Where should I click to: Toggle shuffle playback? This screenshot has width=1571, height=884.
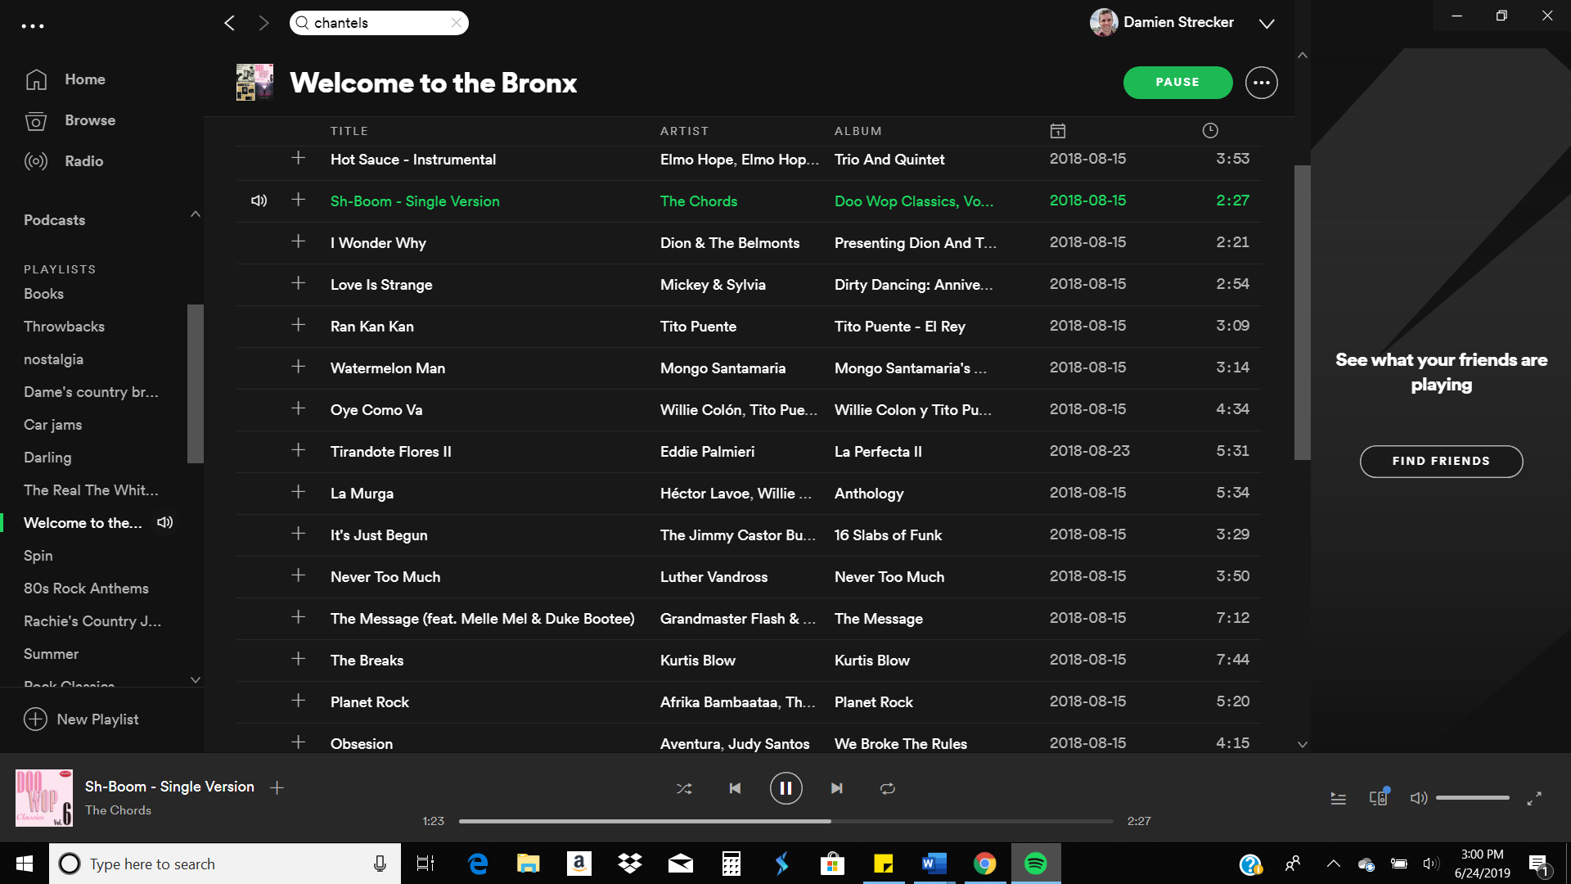click(684, 788)
